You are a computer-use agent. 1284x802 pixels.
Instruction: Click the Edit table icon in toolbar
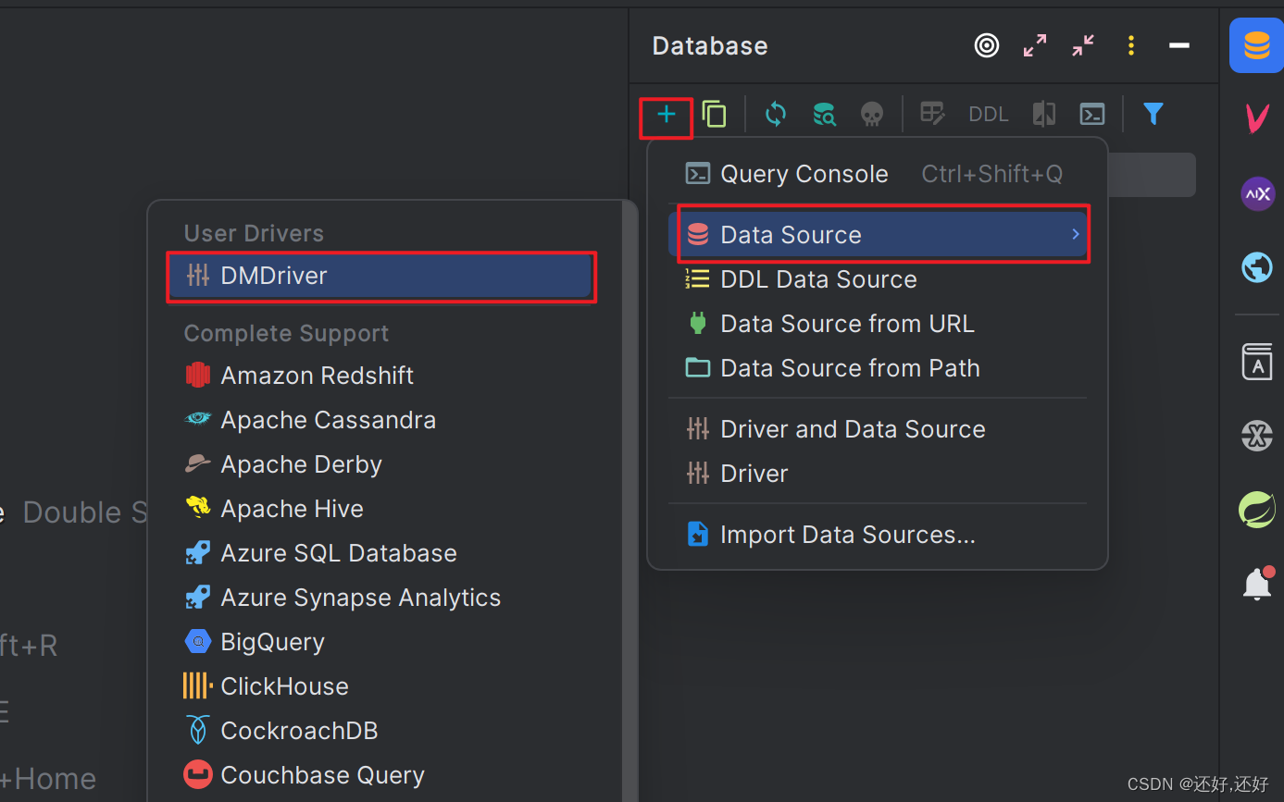pos(932,114)
